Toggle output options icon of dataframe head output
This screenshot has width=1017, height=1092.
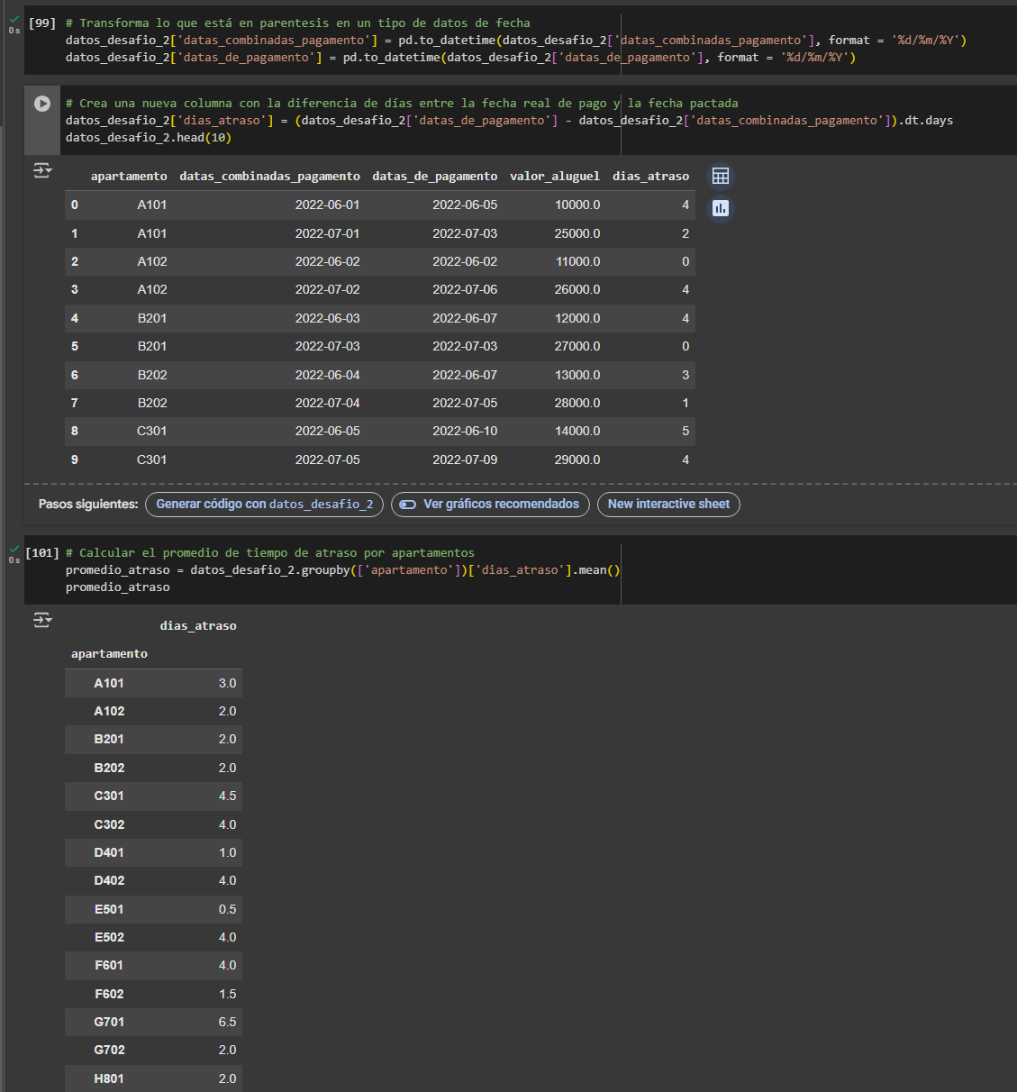[x=42, y=170]
